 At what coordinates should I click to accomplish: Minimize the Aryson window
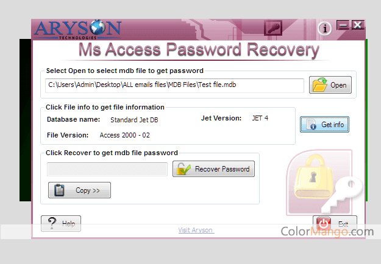pos(343,25)
